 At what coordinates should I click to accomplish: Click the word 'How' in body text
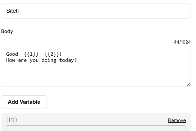point(11,60)
